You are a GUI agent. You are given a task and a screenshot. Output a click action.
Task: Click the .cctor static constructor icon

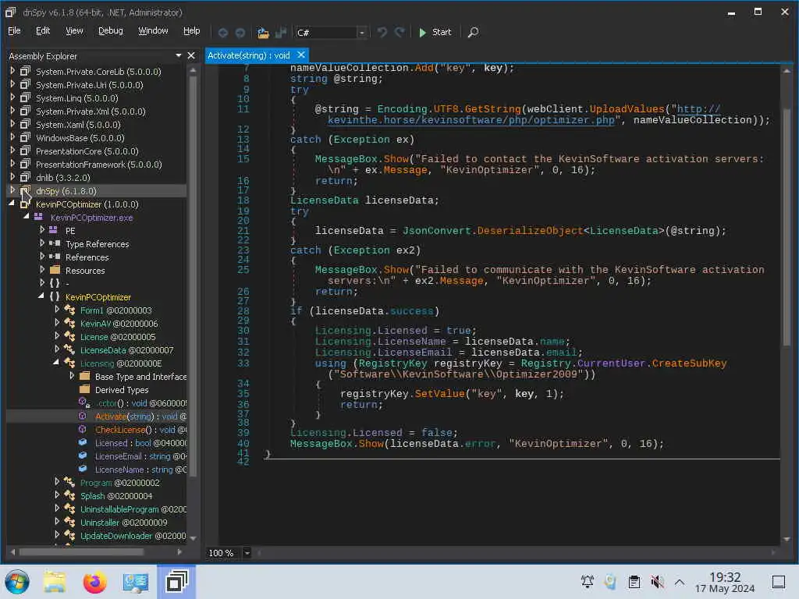point(84,403)
